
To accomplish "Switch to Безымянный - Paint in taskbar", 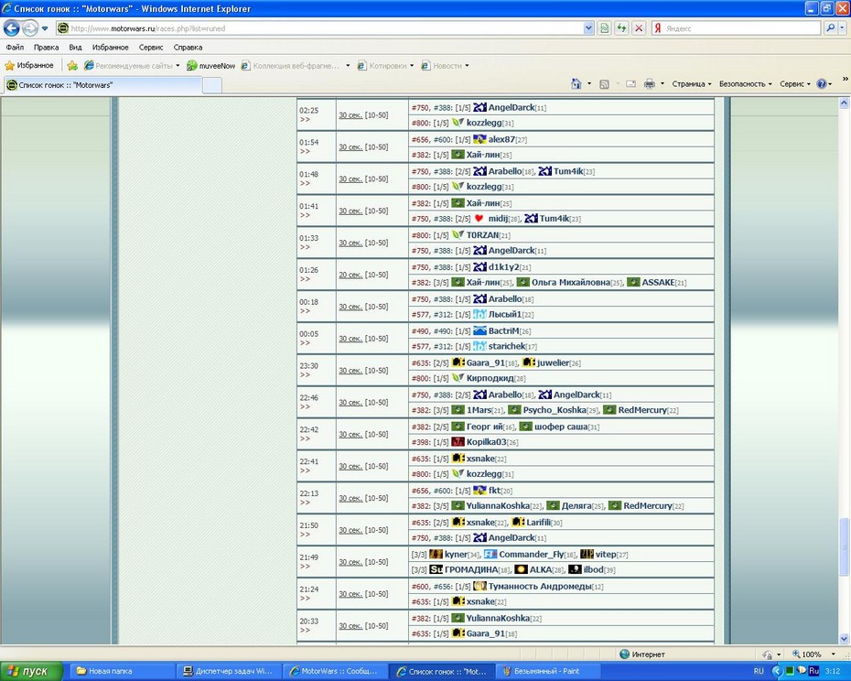I will (546, 671).
